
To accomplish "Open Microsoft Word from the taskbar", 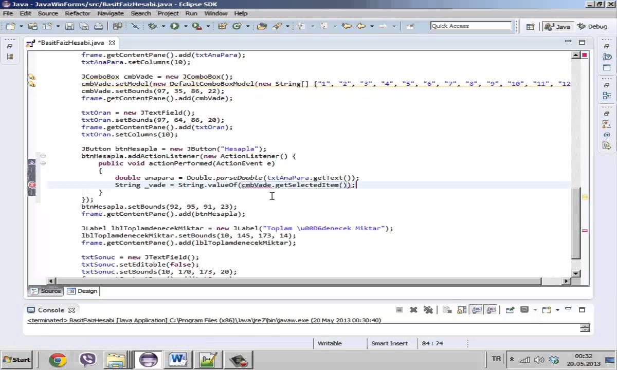I will pyautogui.click(x=177, y=360).
